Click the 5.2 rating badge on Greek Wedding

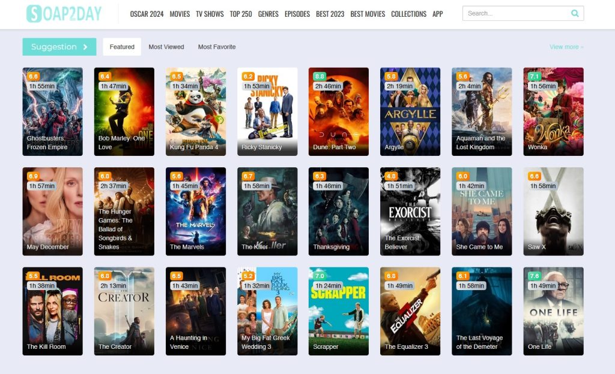248,276
